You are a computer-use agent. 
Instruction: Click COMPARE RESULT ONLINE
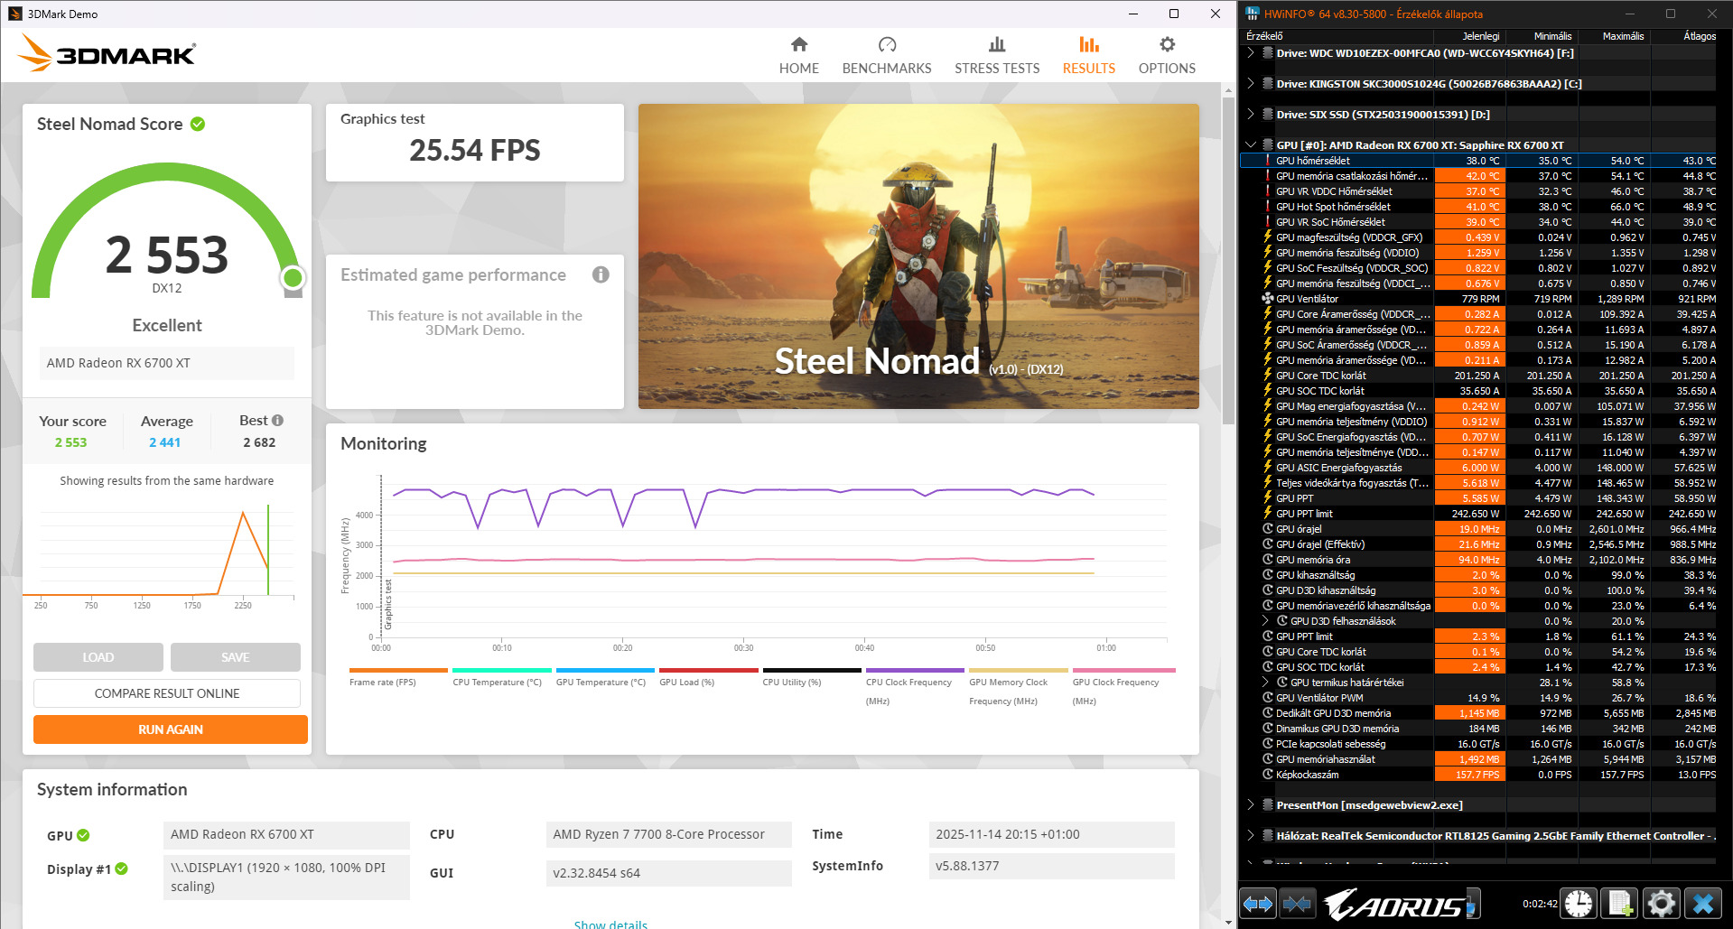tap(167, 693)
